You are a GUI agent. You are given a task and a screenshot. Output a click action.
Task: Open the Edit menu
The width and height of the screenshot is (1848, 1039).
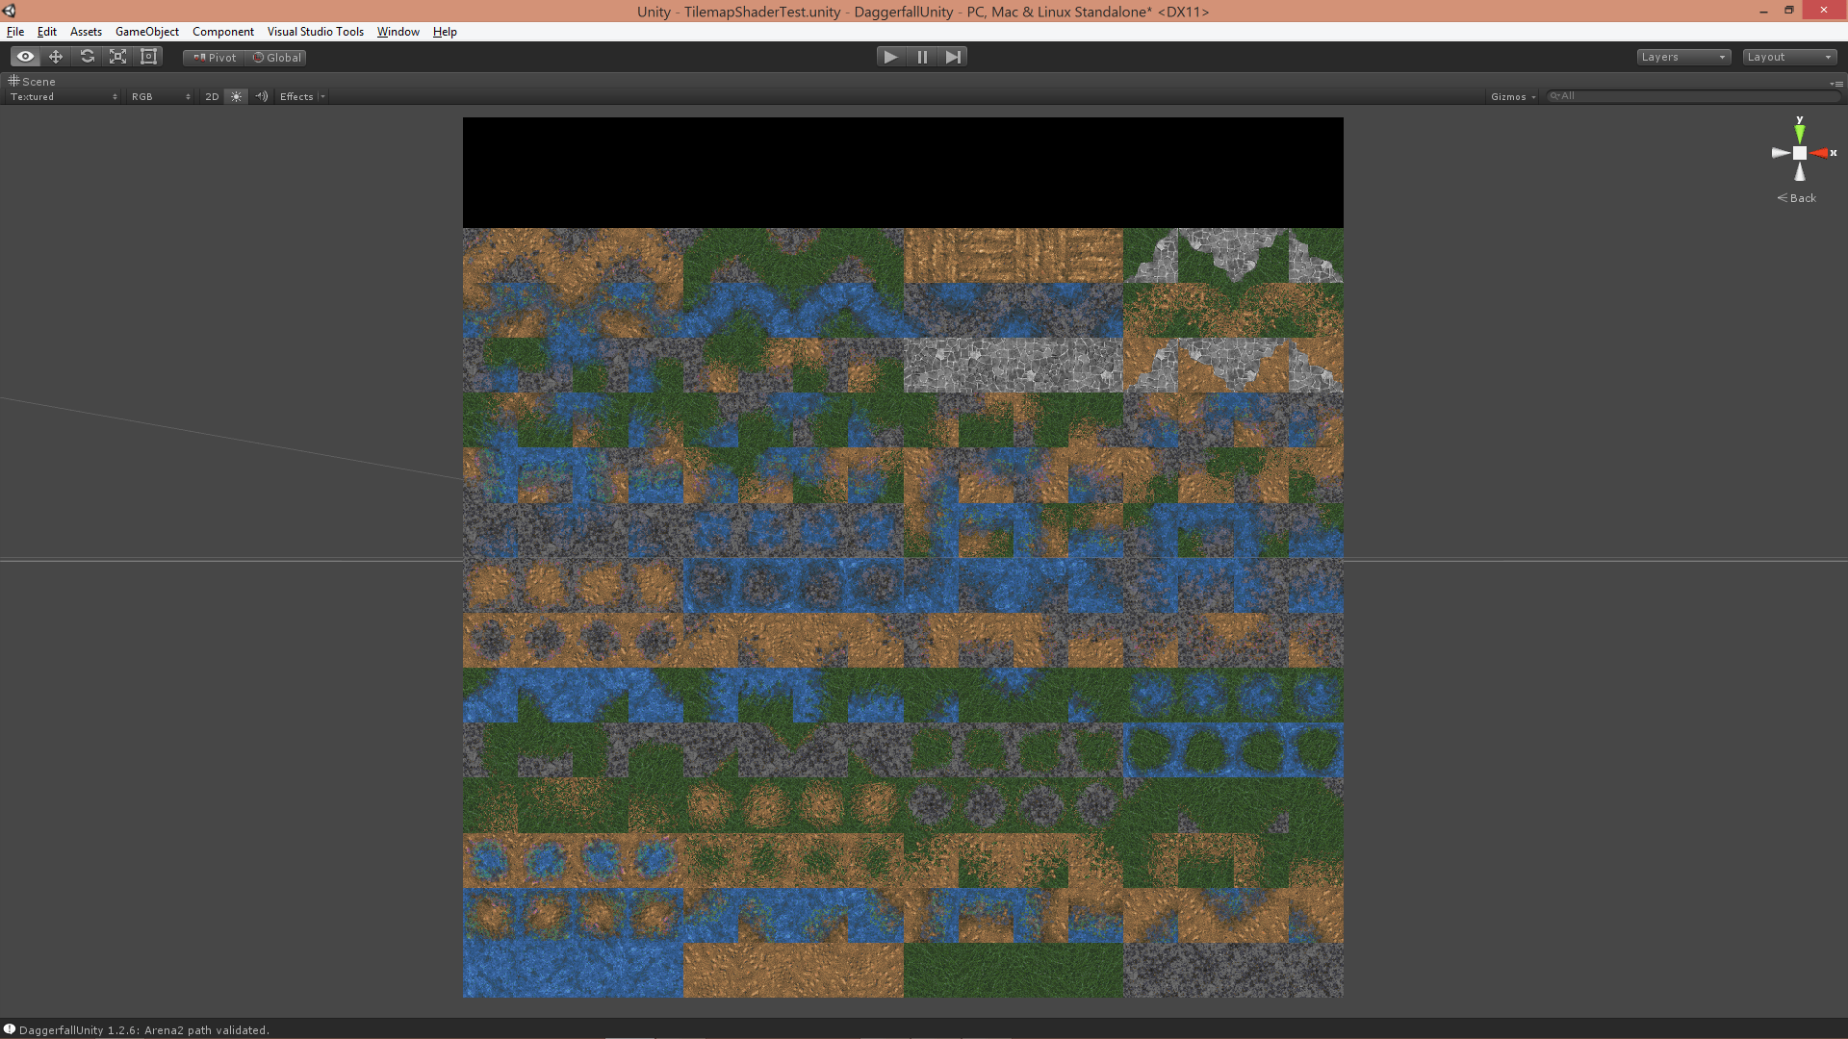(47, 32)
